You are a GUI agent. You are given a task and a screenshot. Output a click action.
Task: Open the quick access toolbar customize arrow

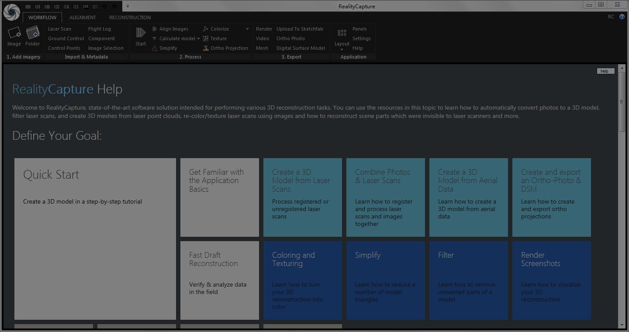(128, 6)
